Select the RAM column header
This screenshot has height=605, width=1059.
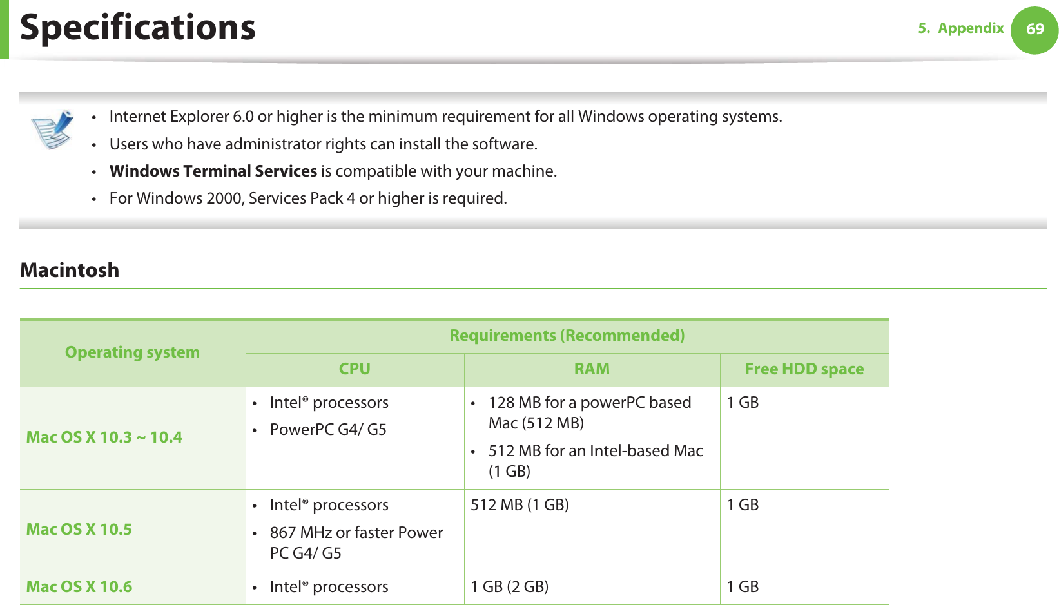(592, 369)
